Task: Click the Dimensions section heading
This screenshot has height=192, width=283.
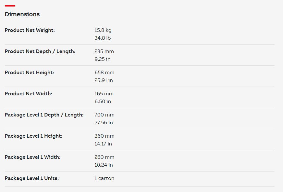Action: [x=22, y=14]
